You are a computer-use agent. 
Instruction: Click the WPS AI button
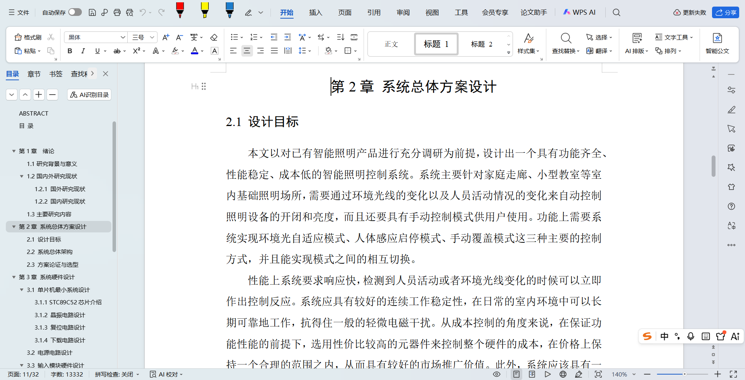point(579,12)
